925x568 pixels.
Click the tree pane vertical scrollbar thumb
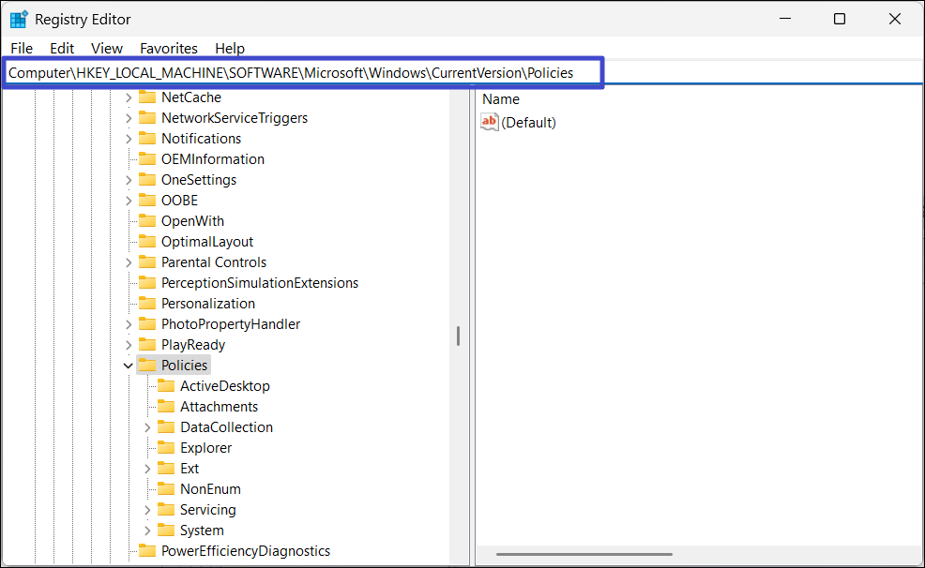[458, 336]
